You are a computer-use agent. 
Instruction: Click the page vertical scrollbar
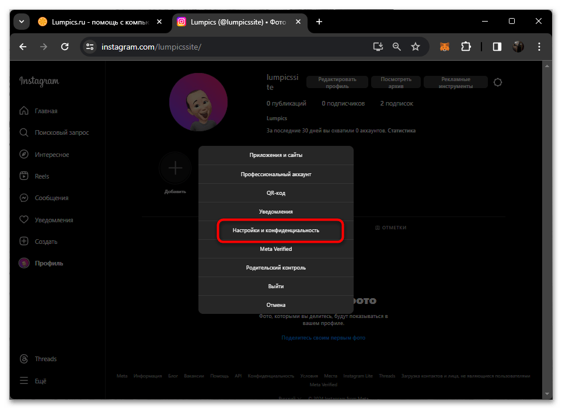[x=547, y=229]
